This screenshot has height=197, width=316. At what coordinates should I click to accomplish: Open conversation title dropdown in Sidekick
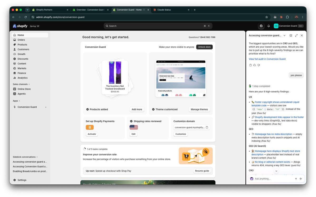[284, 36]
